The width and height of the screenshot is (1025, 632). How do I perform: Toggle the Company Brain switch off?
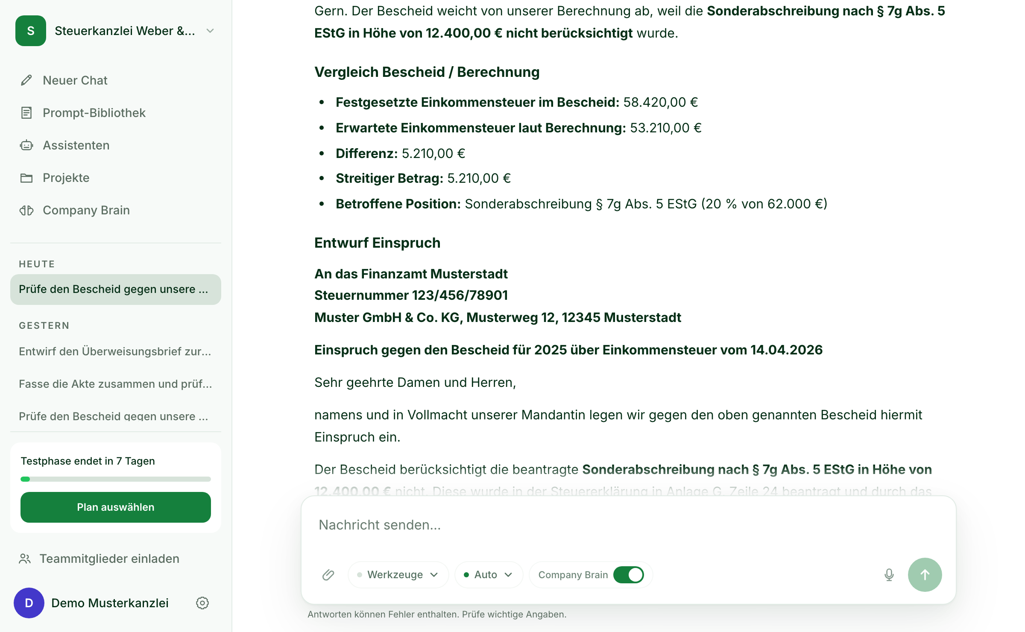628,575
